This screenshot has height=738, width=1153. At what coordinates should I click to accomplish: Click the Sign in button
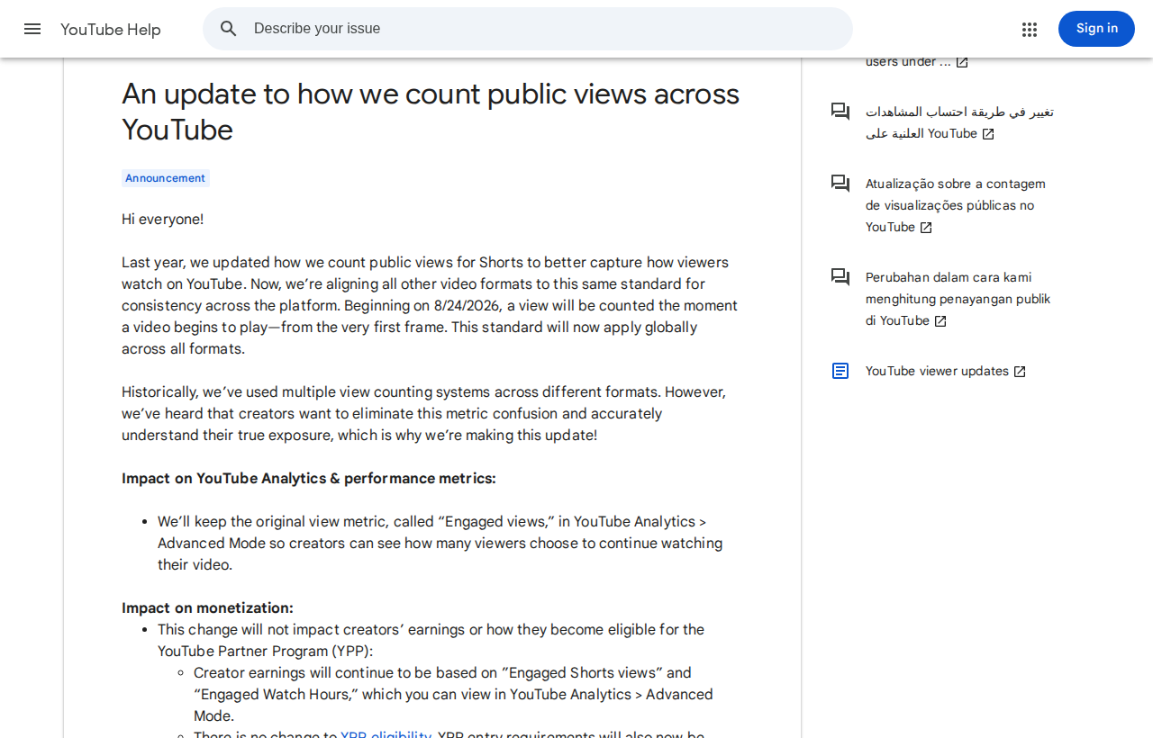(1096, 29)
